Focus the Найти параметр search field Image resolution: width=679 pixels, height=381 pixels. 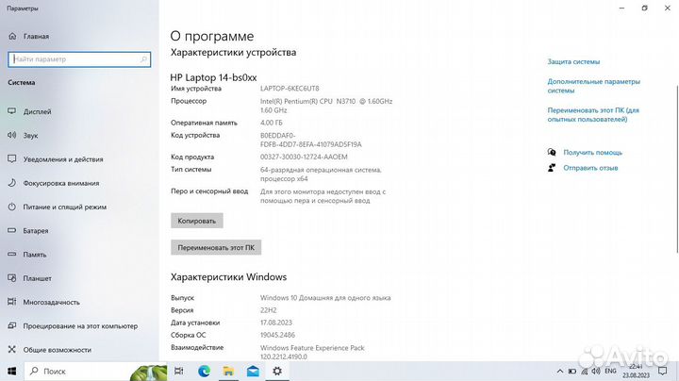pyautogui.click(x=79, y=59)
